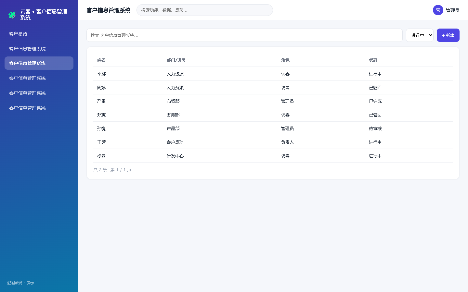
Task: Click the green puzzle logo icon
Action: click(12, 15)
